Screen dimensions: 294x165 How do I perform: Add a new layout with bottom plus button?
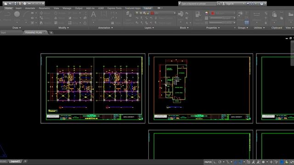click(x=25, y=161)
